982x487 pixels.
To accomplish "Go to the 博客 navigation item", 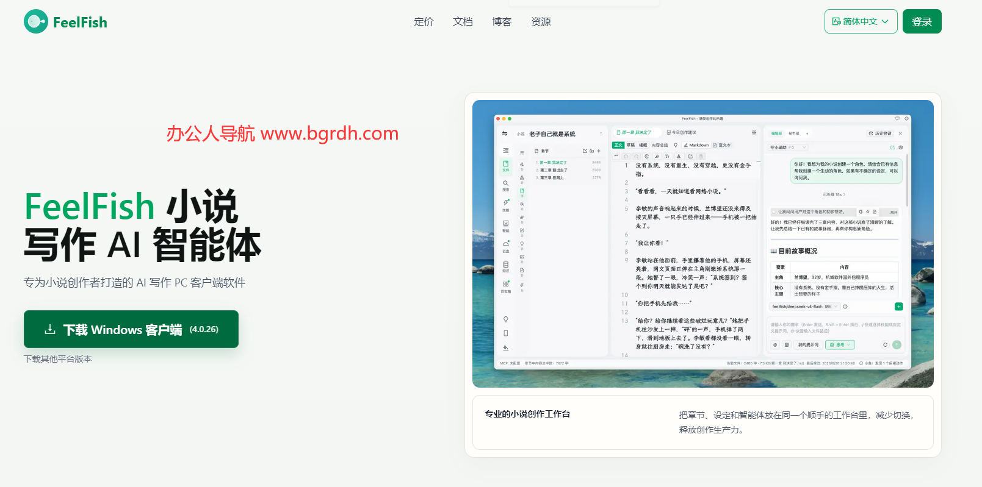I will [502, 22].
